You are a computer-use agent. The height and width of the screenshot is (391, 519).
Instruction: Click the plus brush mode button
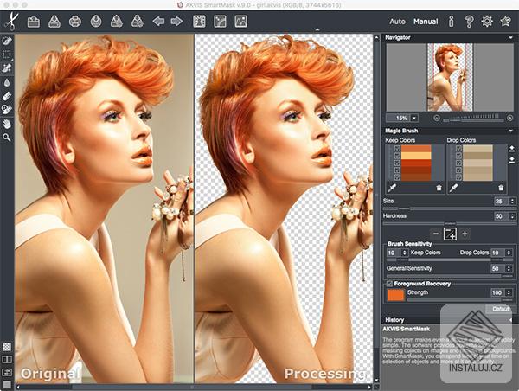tap(465, 234)
